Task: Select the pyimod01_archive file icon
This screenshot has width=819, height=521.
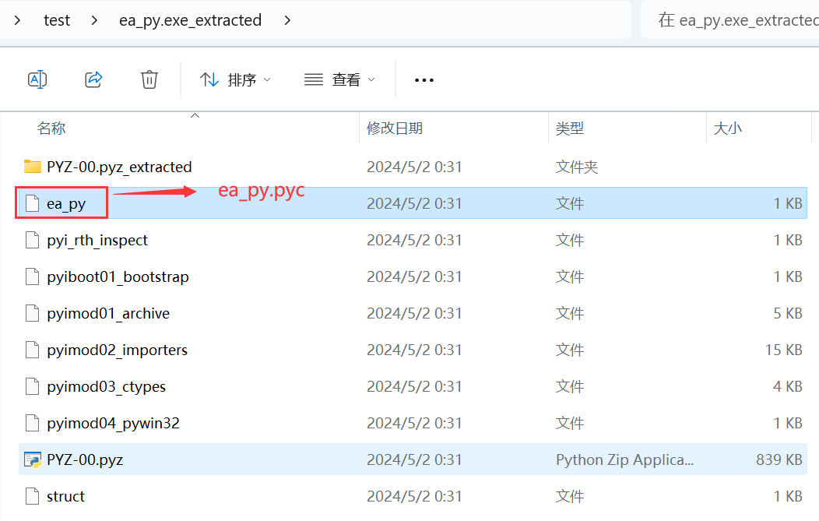Action: (33, 313)
